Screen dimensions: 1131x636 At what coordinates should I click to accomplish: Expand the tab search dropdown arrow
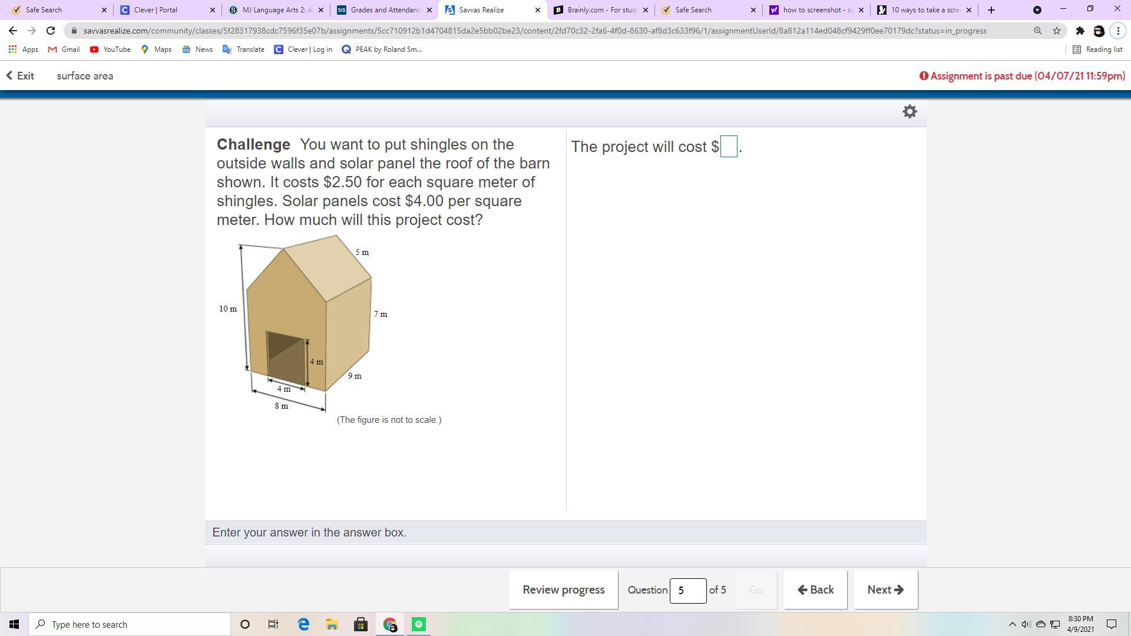(1037, 10)
